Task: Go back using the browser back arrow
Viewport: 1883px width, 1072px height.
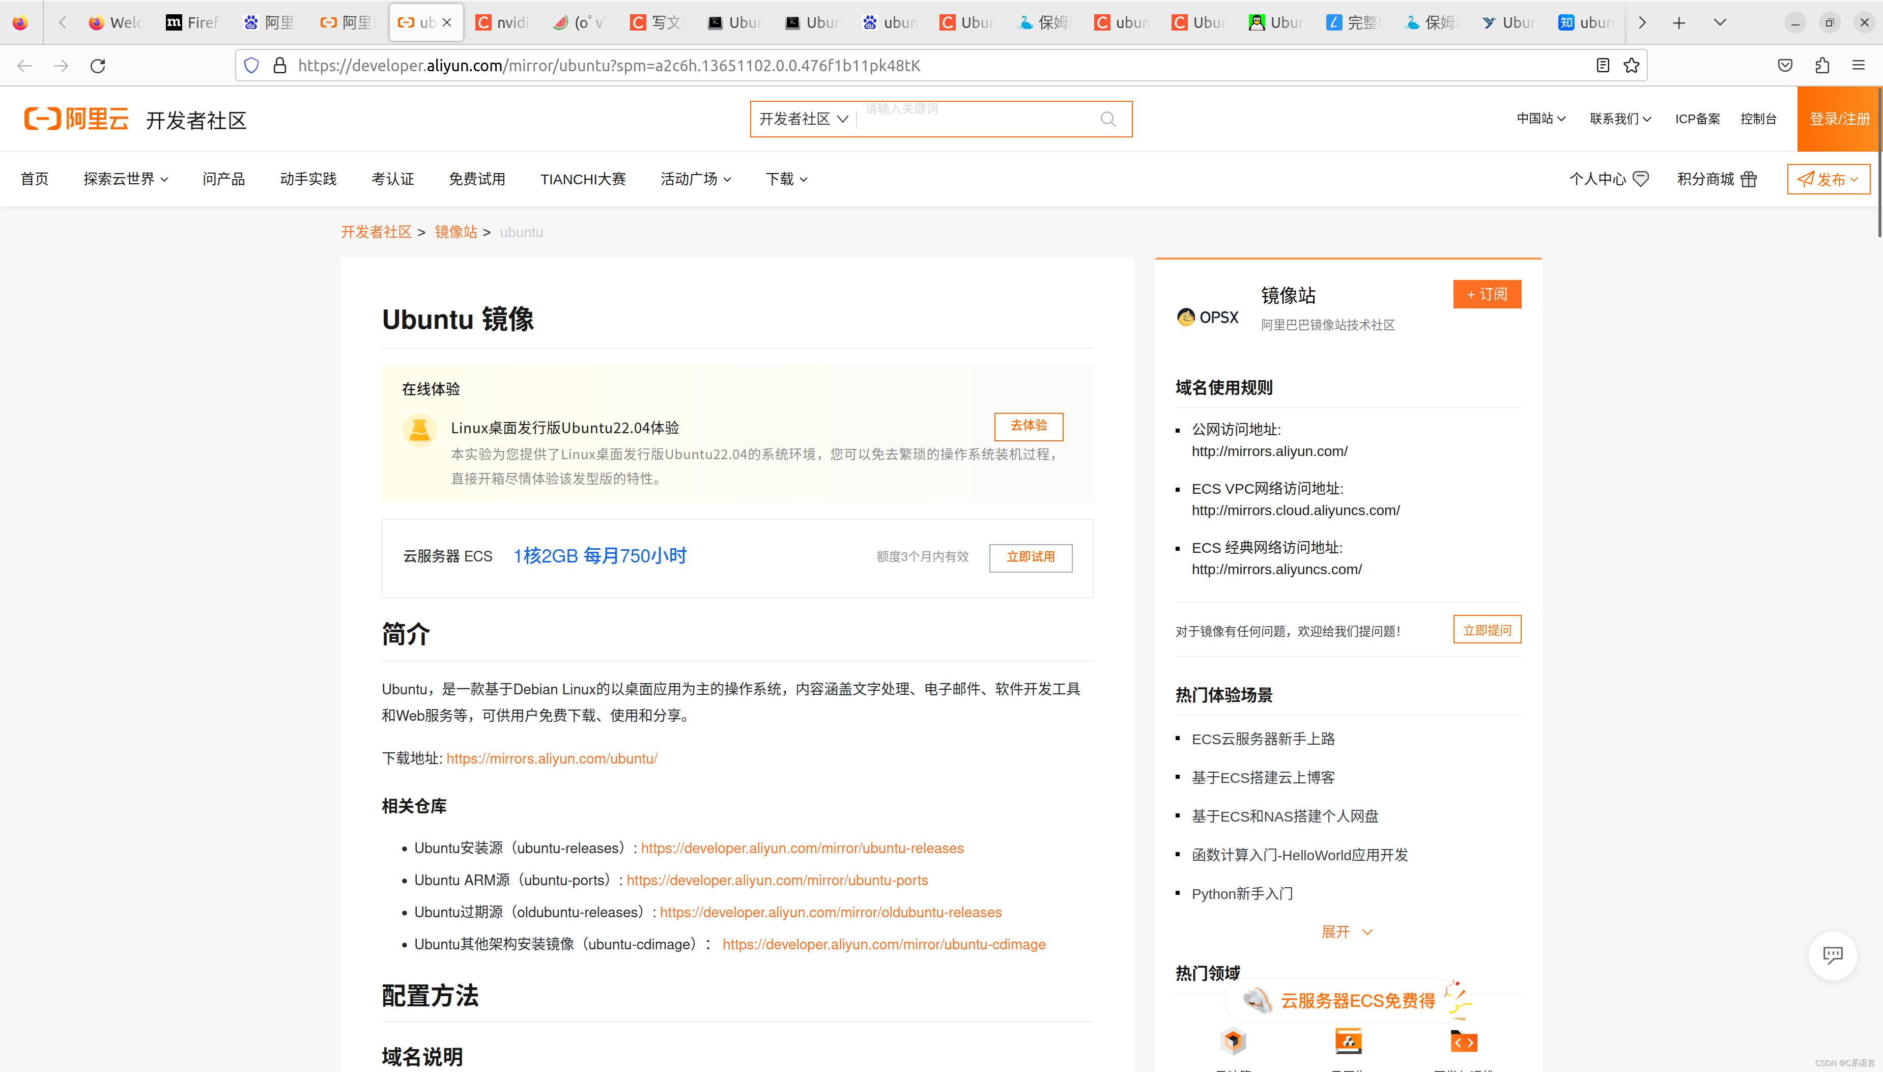Action: pos(24,66)
